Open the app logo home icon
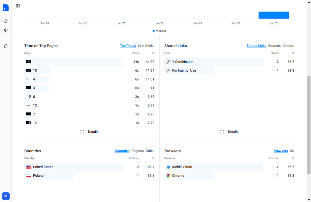311x202 pixels. [x=6, y=8]
